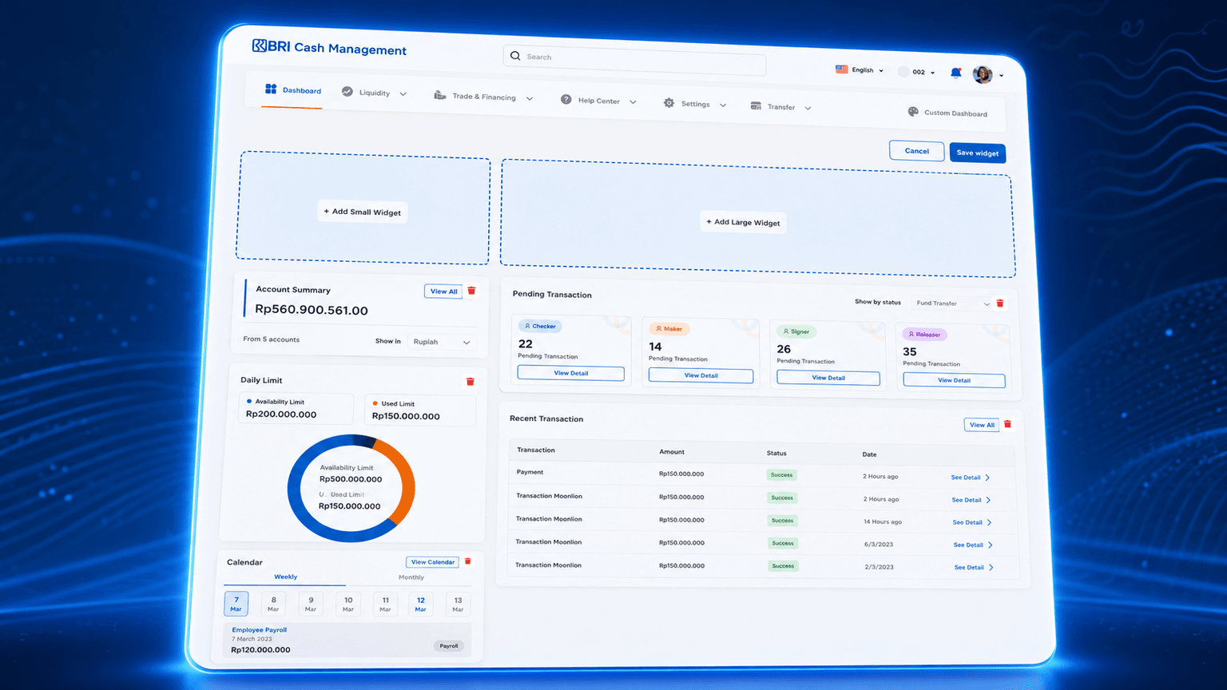
Task: Select the Weekly calendar tab
Action: click(285, 577)
